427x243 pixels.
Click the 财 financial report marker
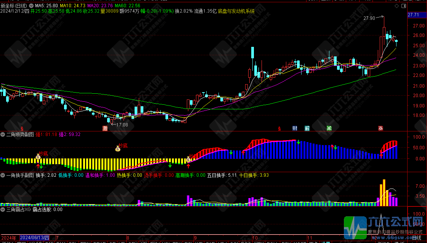click(x=295, y=128)
